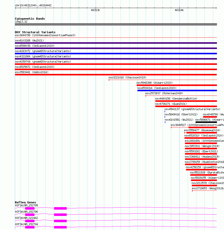The width and height of the screenshot is (224, 230).
Task: Open variant esv2573837 (McKernan2009)
Action: 164,94
